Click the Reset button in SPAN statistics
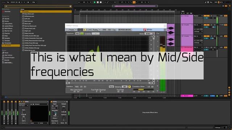Viewport: 232px width, 130px height. (x=111, y=87)
